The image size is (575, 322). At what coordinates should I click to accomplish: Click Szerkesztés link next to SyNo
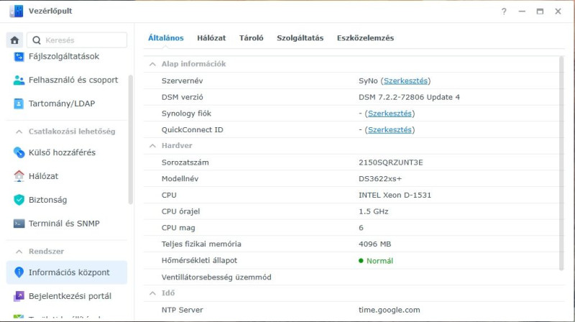(x=405, y=80)
